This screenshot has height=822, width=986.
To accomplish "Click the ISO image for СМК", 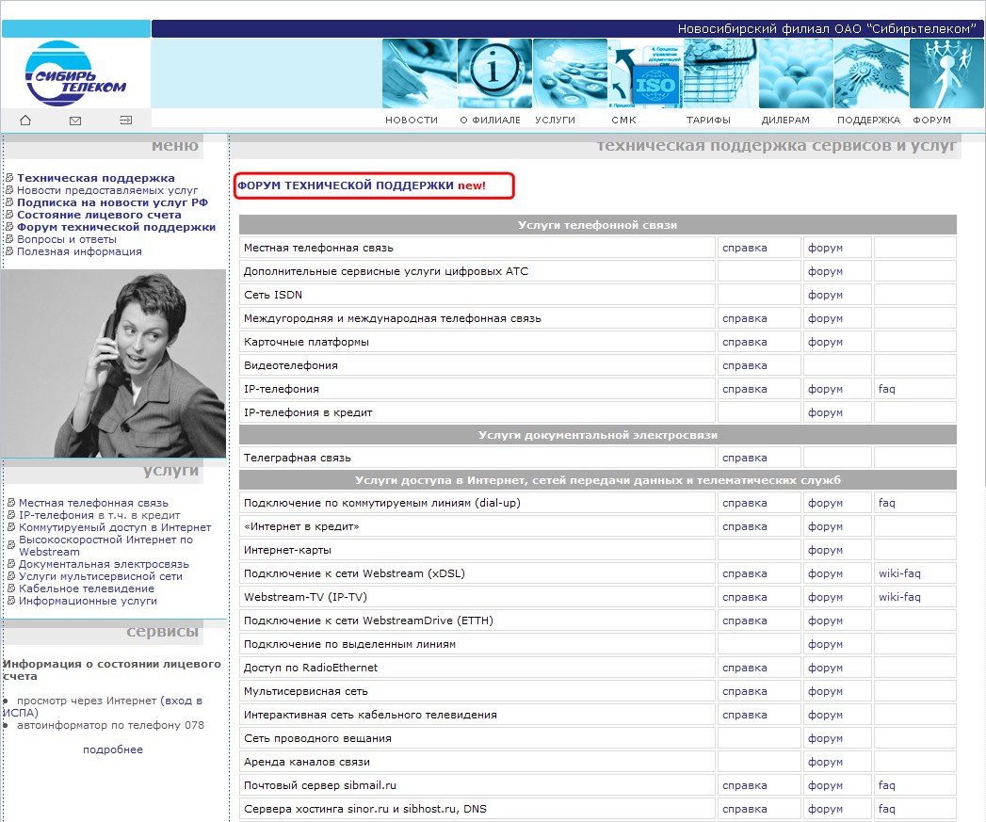I will (646, 73).
